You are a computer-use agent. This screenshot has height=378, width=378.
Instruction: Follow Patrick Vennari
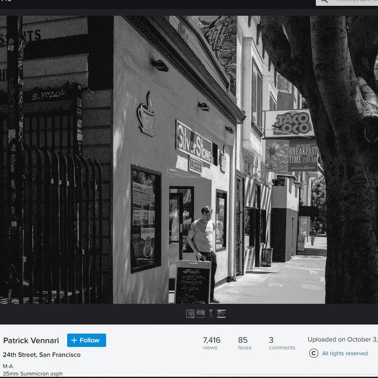coord(86,340)
